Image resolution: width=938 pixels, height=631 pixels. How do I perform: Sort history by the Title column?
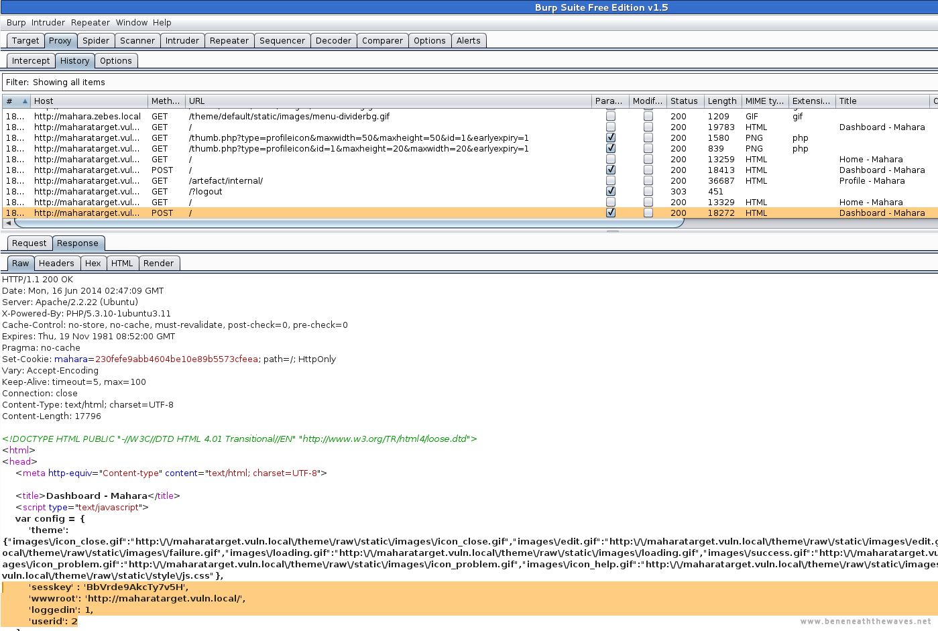[882, 101]
